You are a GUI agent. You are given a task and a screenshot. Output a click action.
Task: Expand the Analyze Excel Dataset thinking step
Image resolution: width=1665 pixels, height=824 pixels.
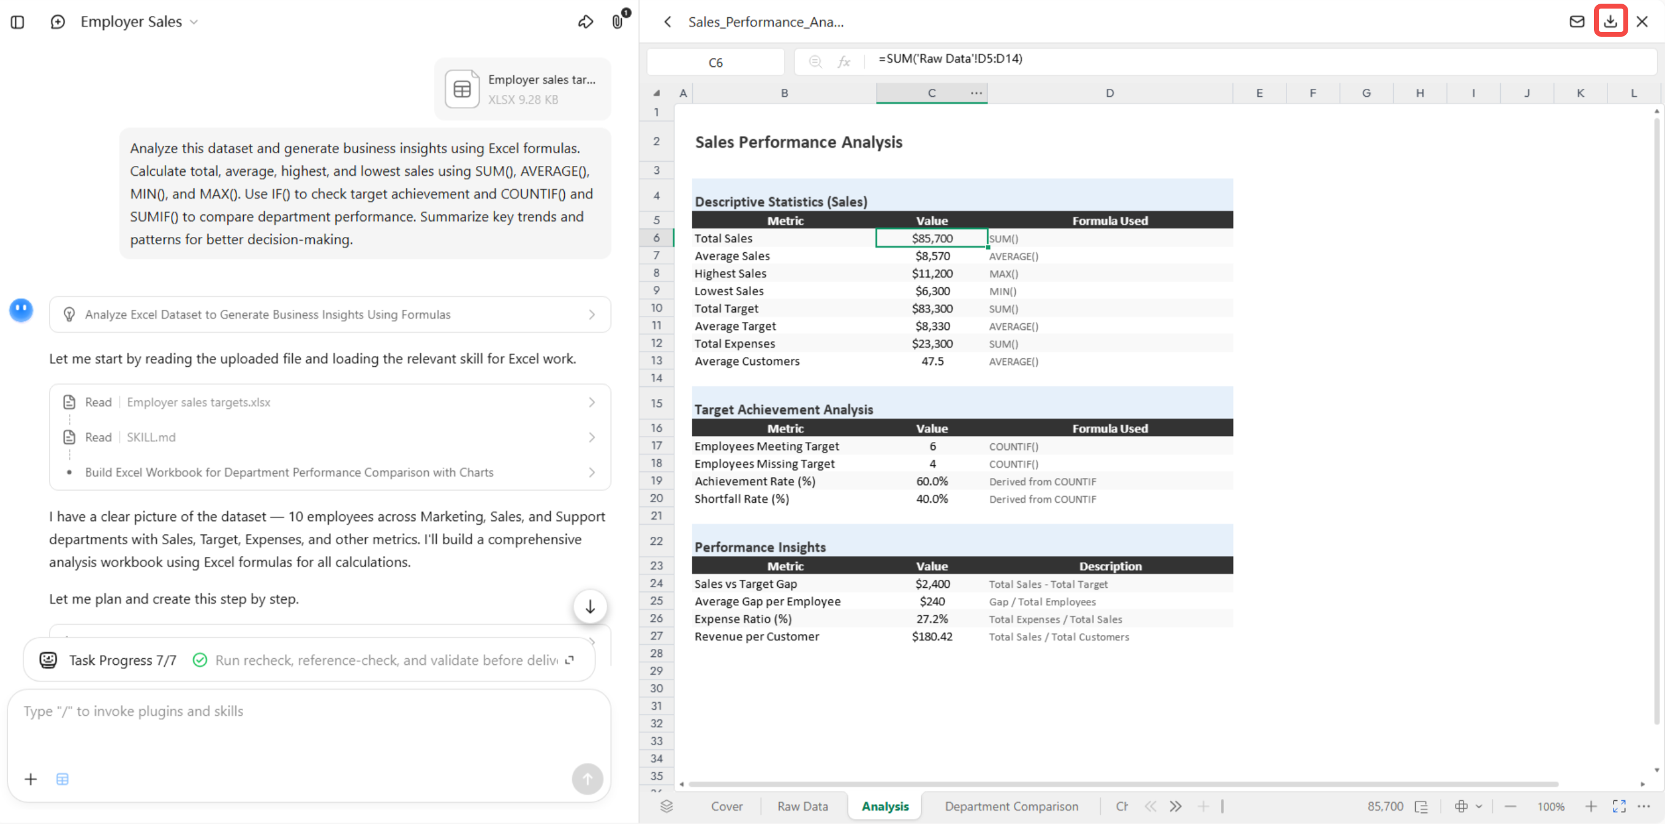[x=330, y=315]
